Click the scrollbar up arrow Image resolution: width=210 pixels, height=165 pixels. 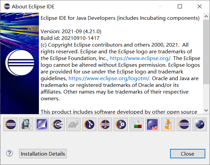(x=206, y=16)
